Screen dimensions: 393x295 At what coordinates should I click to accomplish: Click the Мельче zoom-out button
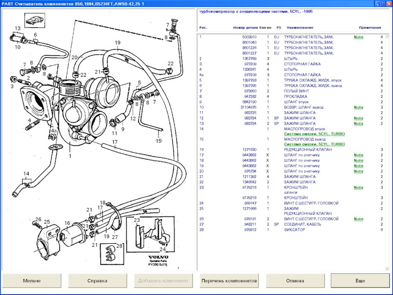click(32, 280)
